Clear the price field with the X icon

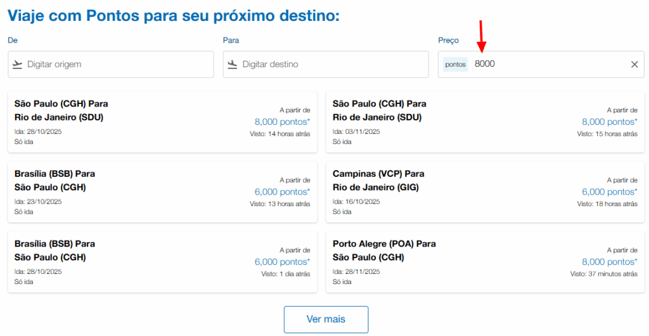pos(634,64)
